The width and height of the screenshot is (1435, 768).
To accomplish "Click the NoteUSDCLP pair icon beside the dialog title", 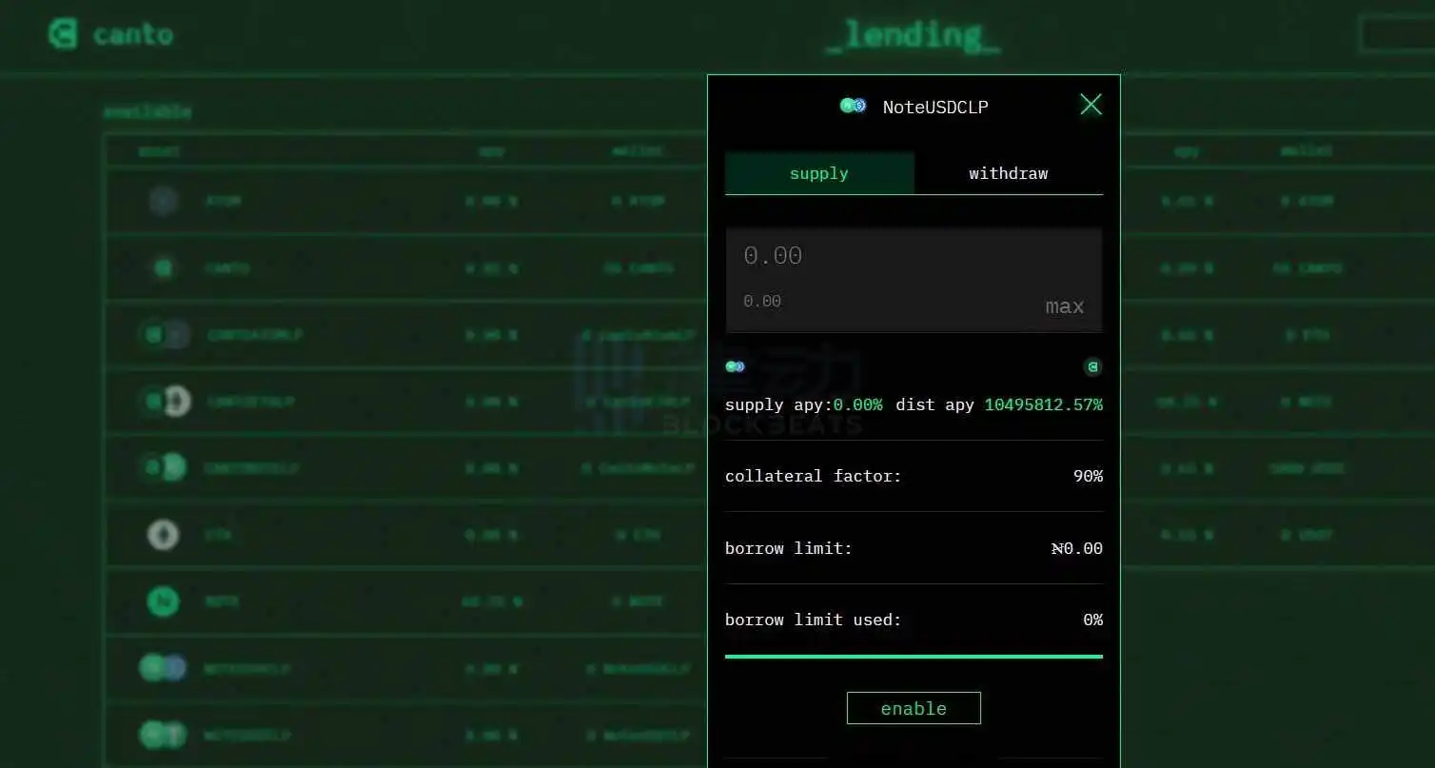I will click(853, 106).
